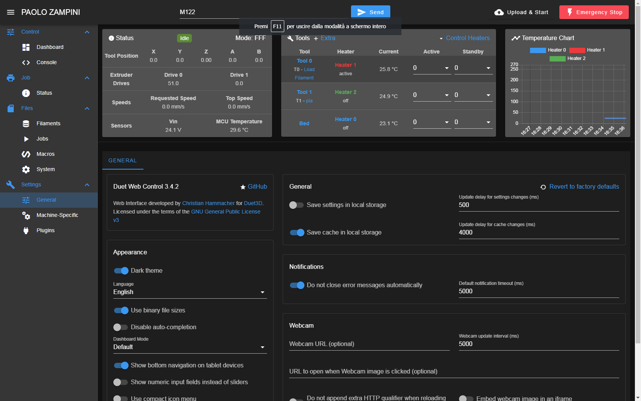Collapse the Control sidebar section
The width and height of the screenshot is (641, 401).
[87, 32]
